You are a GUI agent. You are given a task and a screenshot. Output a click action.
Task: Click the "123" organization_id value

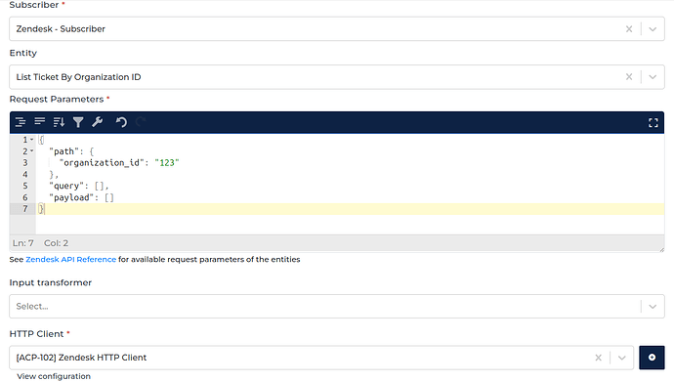167,163
